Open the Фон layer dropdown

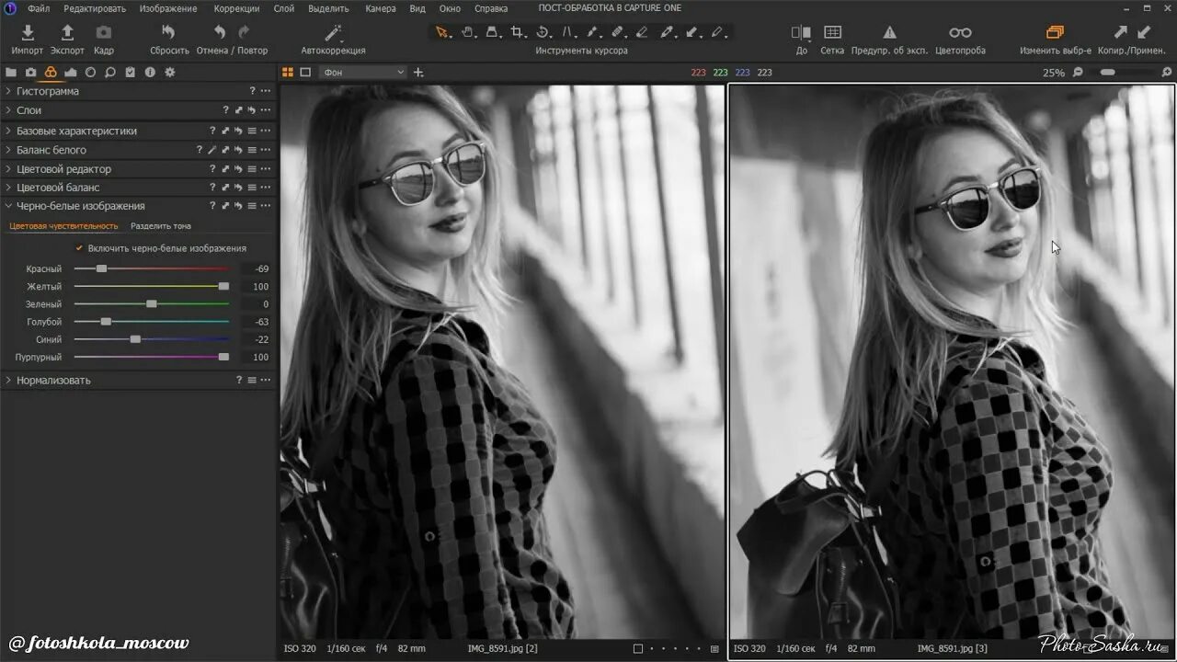click(x=363, y=72)
